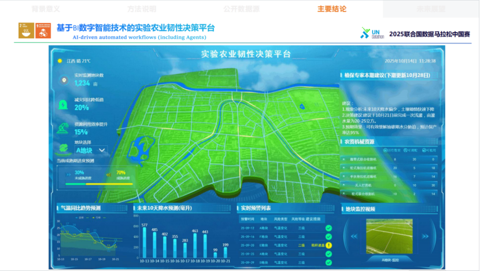Open the 方法说明 section

click(141, 9)
